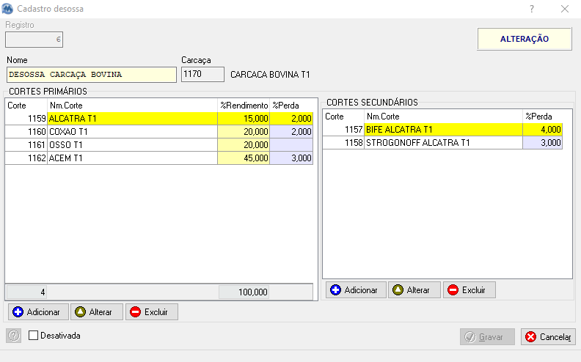The width and height of the screenshot is (581, 362).
Task: Select STROGONOFF ALCATRA T1 in secondary cuts
Action: (444, 143)
